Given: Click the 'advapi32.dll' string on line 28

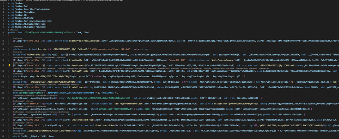Looking at the screenshot, I should coord(35,125).
